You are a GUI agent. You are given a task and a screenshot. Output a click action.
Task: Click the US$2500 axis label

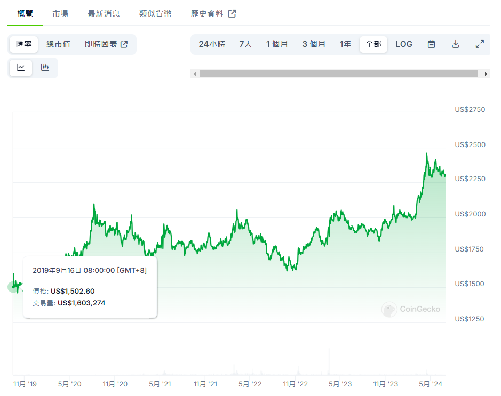470,144
